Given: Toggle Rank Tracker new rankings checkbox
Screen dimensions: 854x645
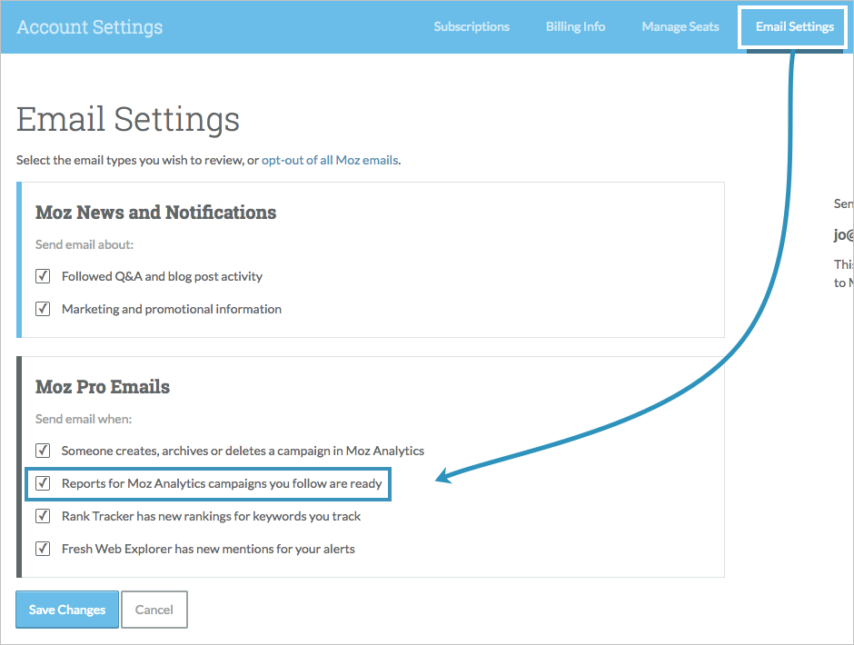Looking at the screenshot, I should click(x=43, y=516).
